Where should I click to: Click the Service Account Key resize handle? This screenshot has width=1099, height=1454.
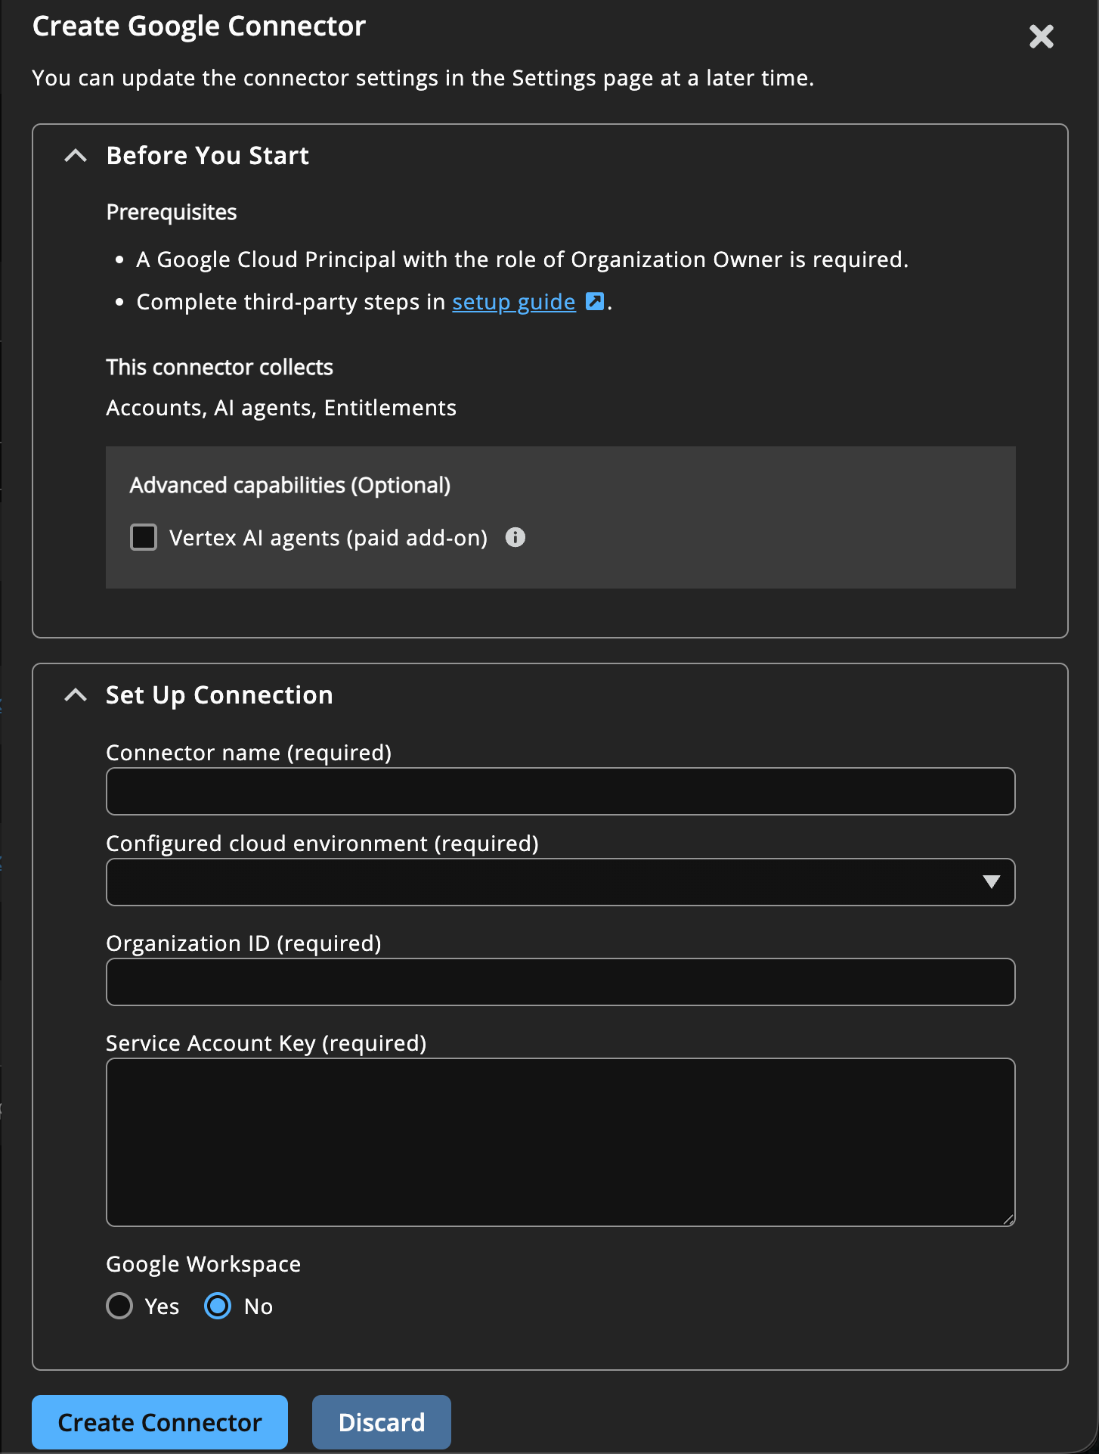click(x=1008, y=1219)
